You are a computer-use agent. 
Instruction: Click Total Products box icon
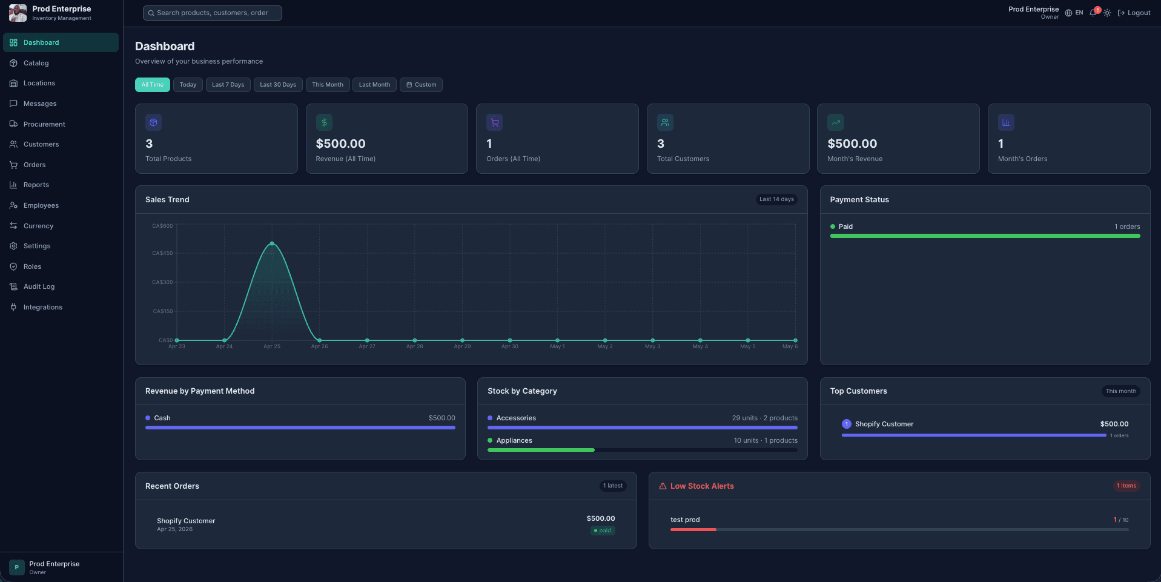pyautogui.click(x=153, y=122)
